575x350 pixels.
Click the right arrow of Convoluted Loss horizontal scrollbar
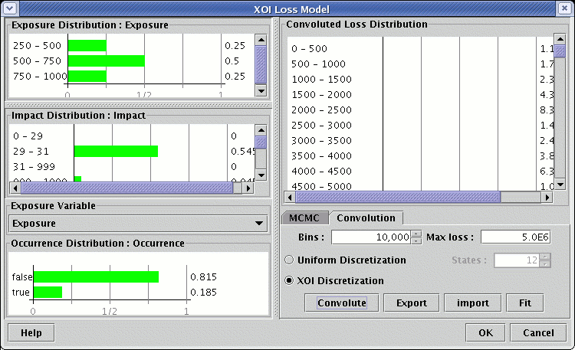(547, 198)
